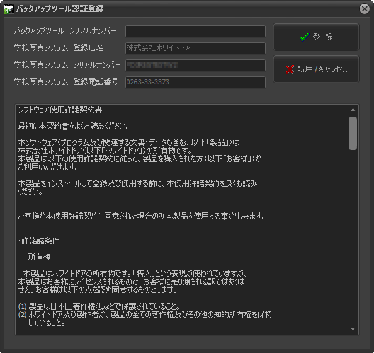This screenshot has height=353, width=374.
Task: Click the 学校写真システム 登録店名 label
Action: pyautogui.click(x=59, y=48)
